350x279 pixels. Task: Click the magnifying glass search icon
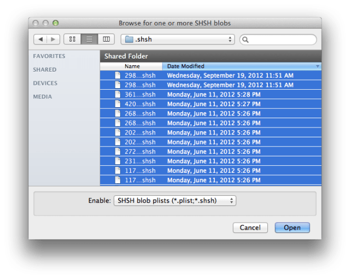coord(246,40)
